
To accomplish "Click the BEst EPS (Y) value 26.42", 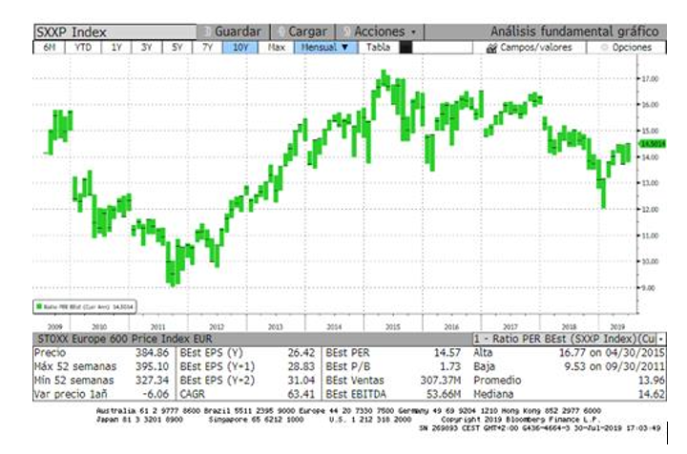I will (301, 353).
